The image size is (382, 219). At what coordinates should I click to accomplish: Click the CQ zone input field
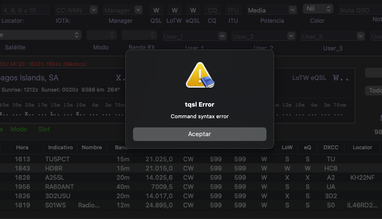tap(212, 10)
